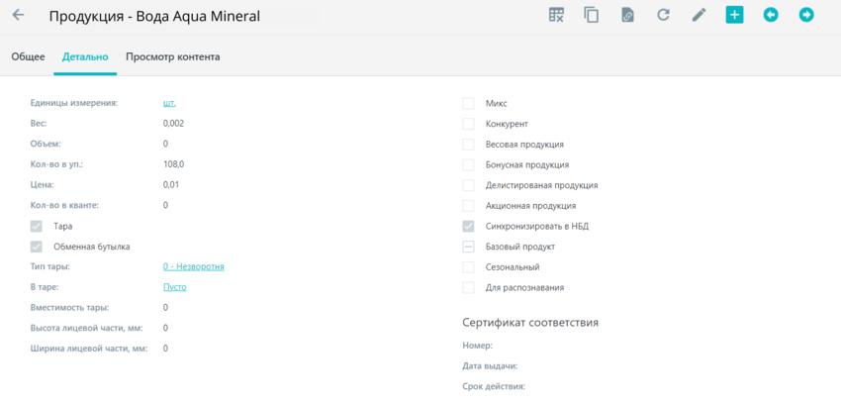841x404 pixels.
Task: Open the шт. units link
Action: coord(169,103)
